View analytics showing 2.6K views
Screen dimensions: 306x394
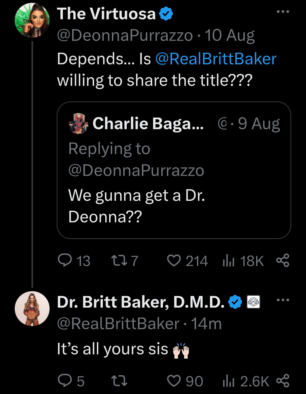tap(228, 381)
